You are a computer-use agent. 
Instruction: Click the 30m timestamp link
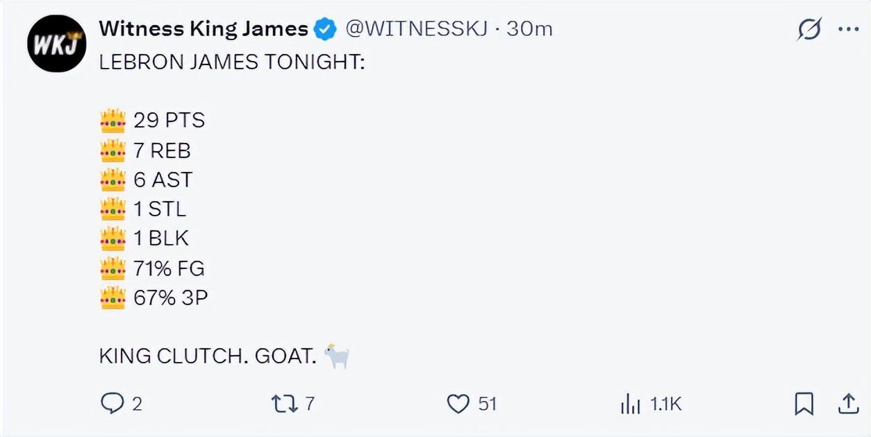coord(530,28)
